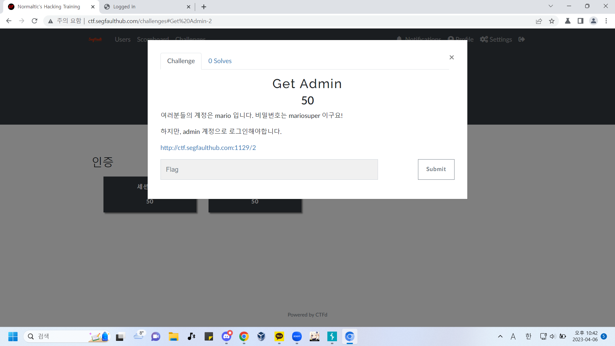Open the ctf.segfaulthub.com:1129/2 link
Screen dimensions: 615x346
tap(208, 148)
